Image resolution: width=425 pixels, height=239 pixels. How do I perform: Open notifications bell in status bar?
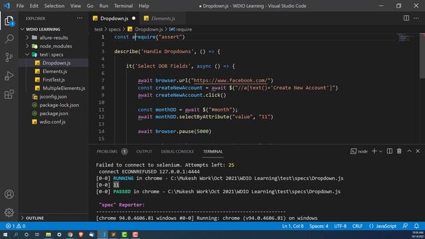tap(416, 226)
